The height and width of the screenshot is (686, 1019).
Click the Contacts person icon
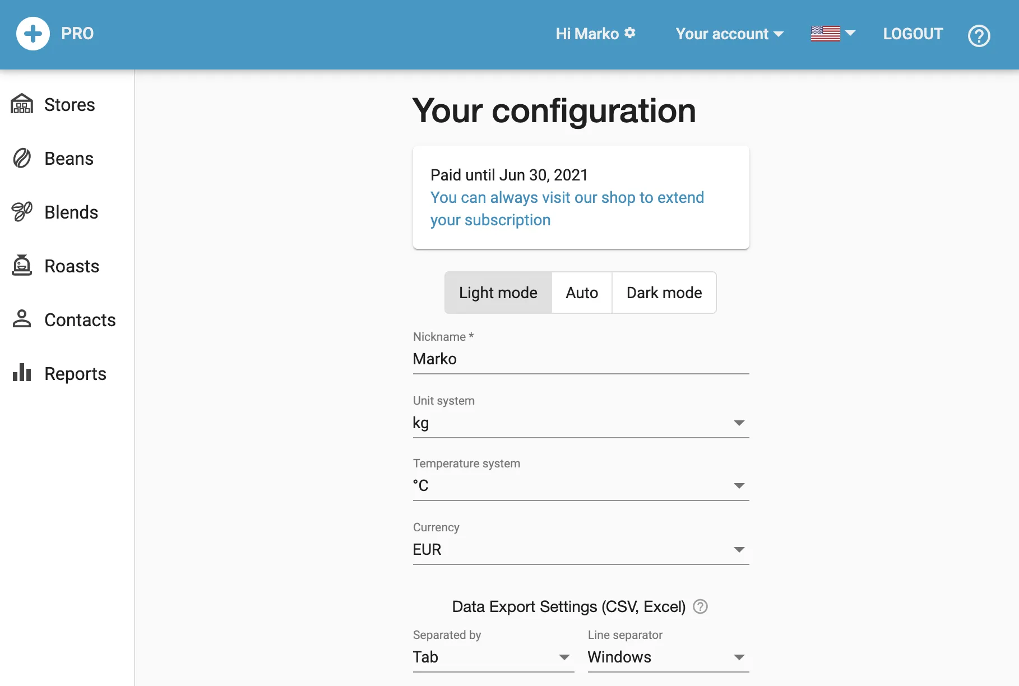pos(22,319)
